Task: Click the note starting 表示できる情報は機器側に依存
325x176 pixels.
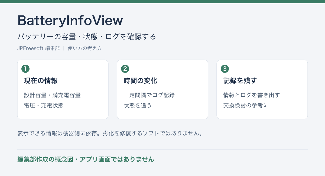Action: (110, 133)
